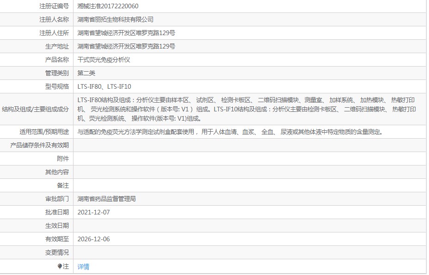Click the 产品储存条件及有效期 row label

click(x=39, y=145)
